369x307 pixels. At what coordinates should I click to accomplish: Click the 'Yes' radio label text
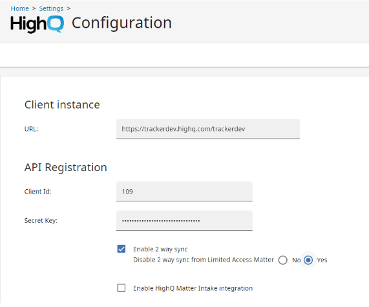[x=322, y=260]
